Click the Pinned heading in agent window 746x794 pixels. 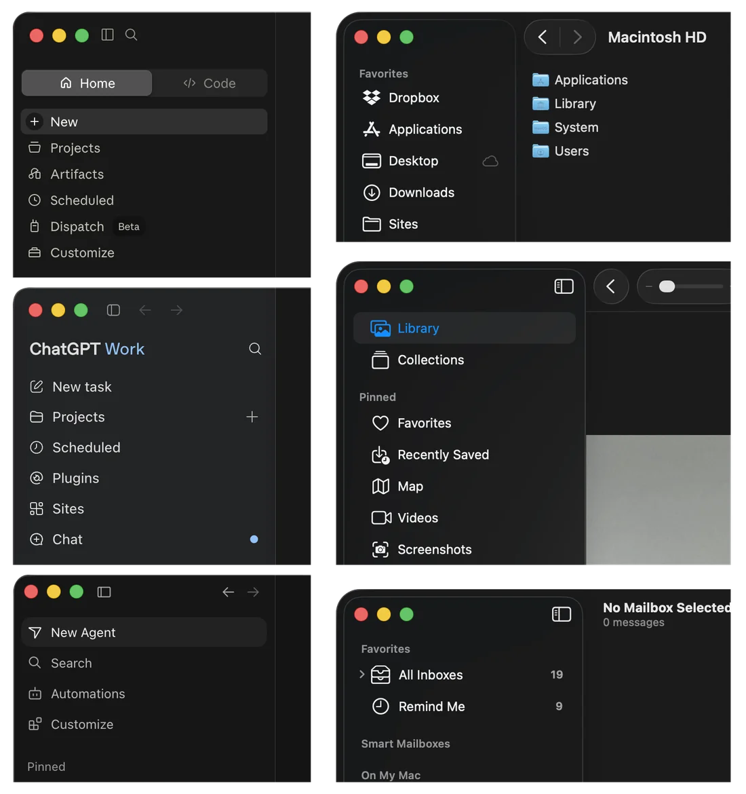click(46, 767)
